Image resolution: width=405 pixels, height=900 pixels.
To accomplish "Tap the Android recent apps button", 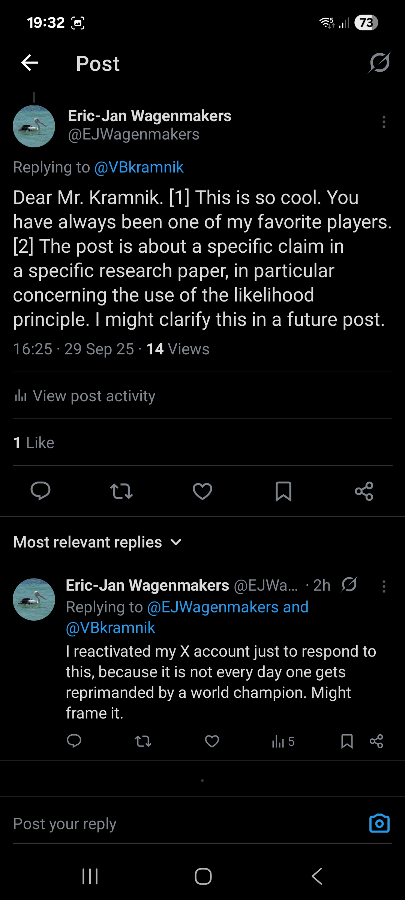I will (x=90, y=876).
